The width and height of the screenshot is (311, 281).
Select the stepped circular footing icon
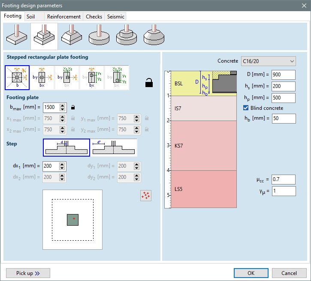click(127, 36)
